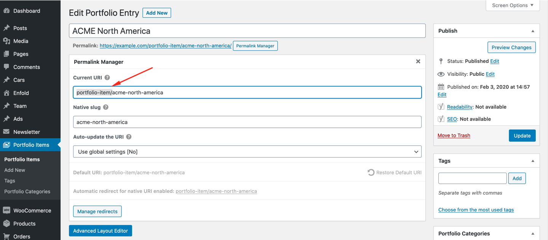Click the Restore Default URI arrow icon
548x240 pixels.
point(371,172)
